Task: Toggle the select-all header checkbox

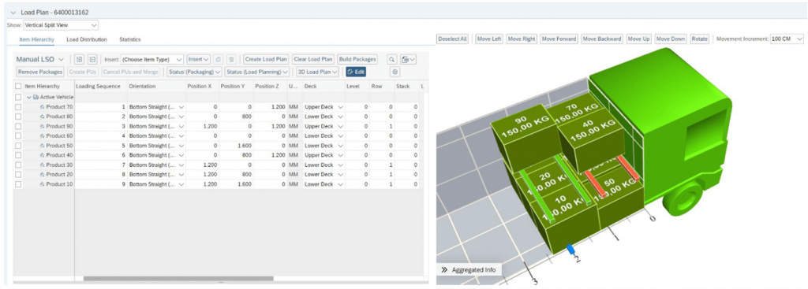Action: click(19, 87)
